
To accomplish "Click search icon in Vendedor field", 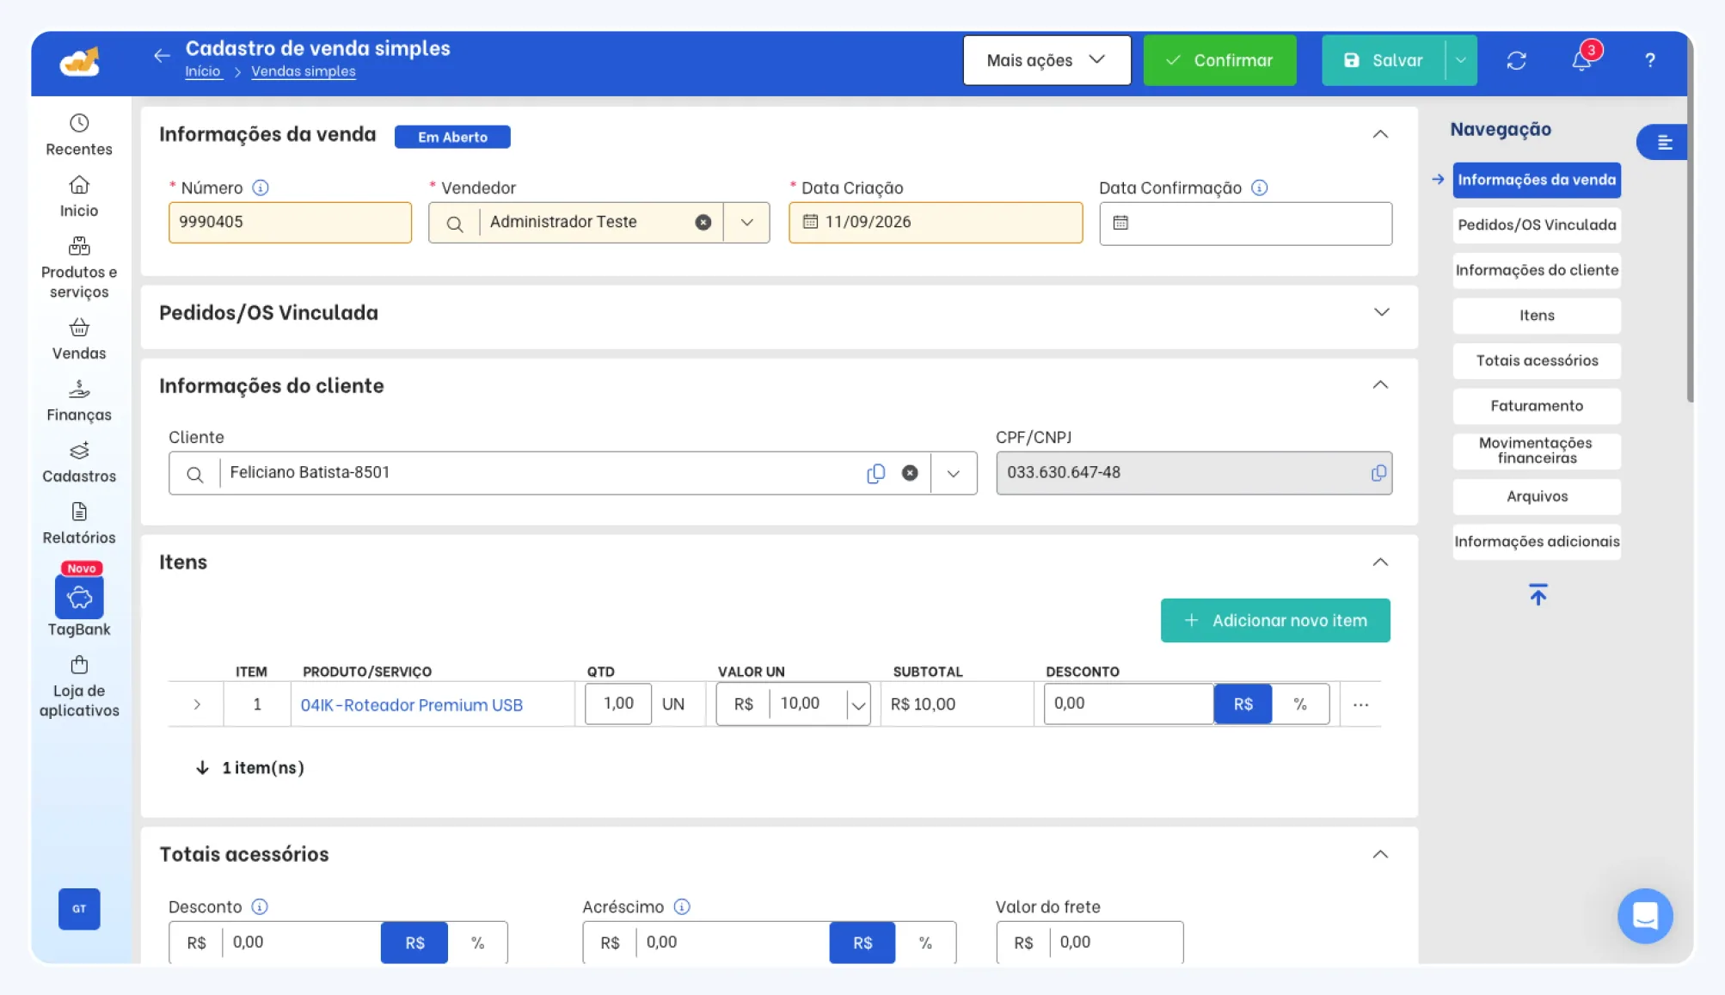I will (454, 224).
